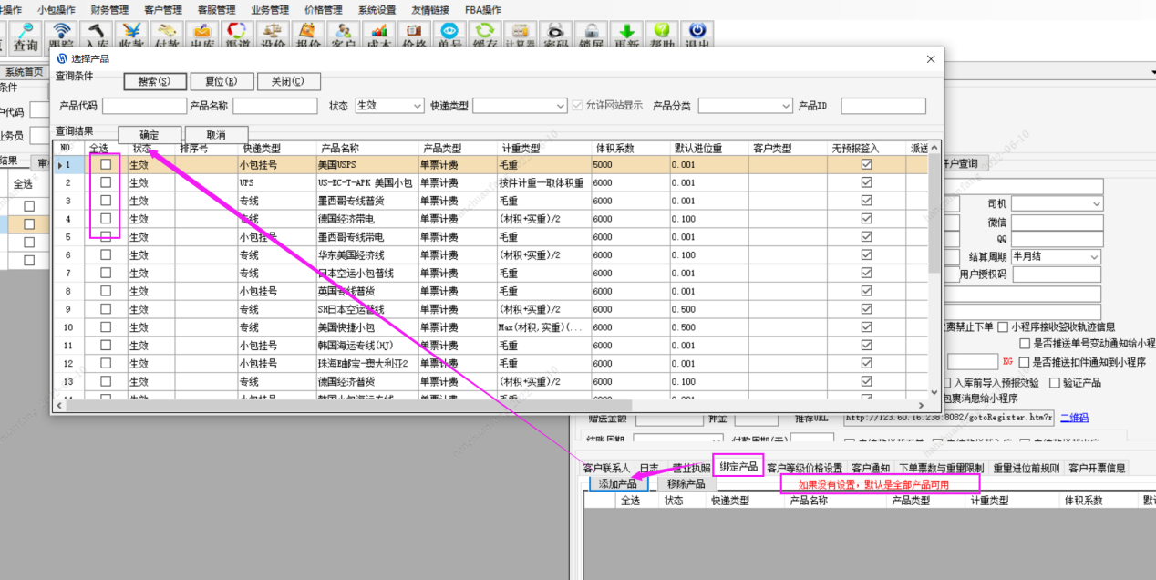Open the 二维码 link
The height and width of the screenshot is (580, 1156).
tap(1073, 418)
